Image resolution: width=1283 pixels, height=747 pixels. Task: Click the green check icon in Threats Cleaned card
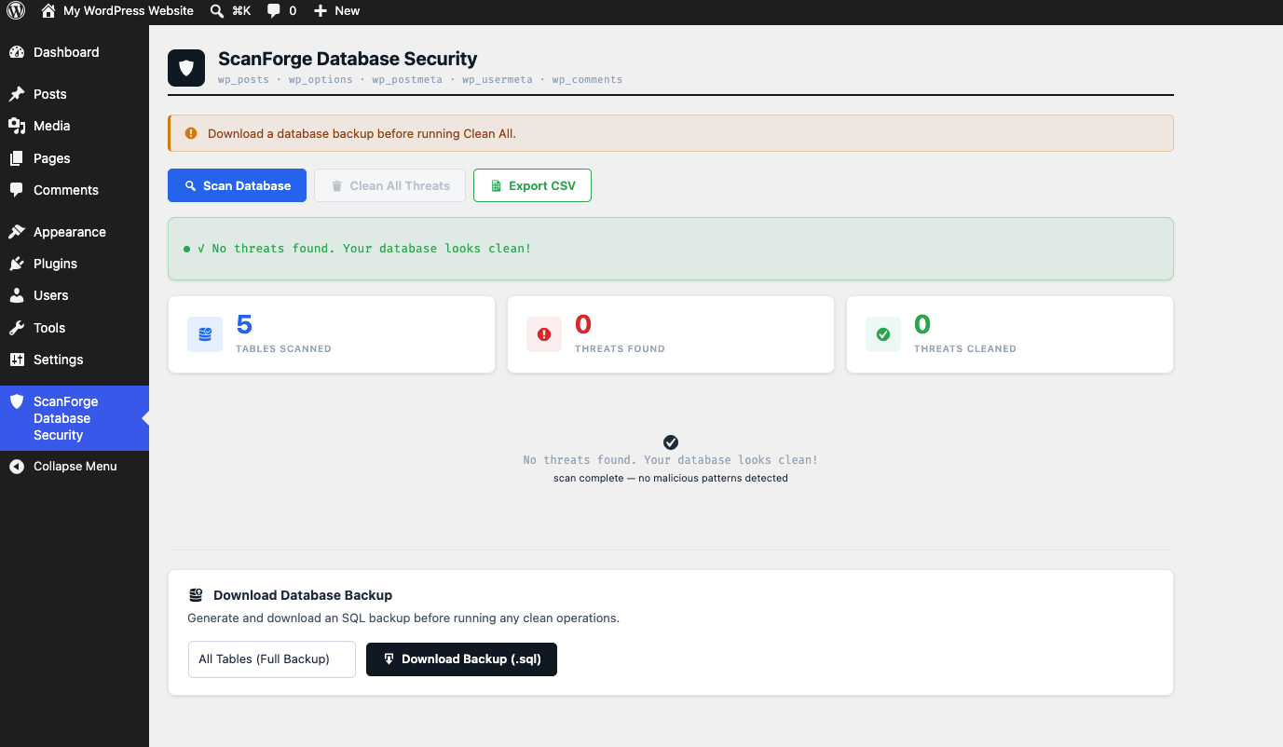(883, 334)
